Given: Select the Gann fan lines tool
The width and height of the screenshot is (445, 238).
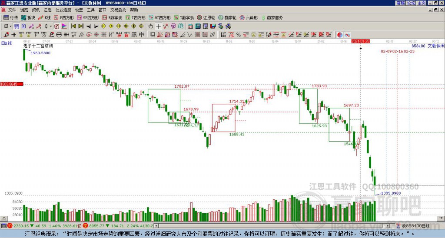Looking at the screenshot, I should [160, 35].
